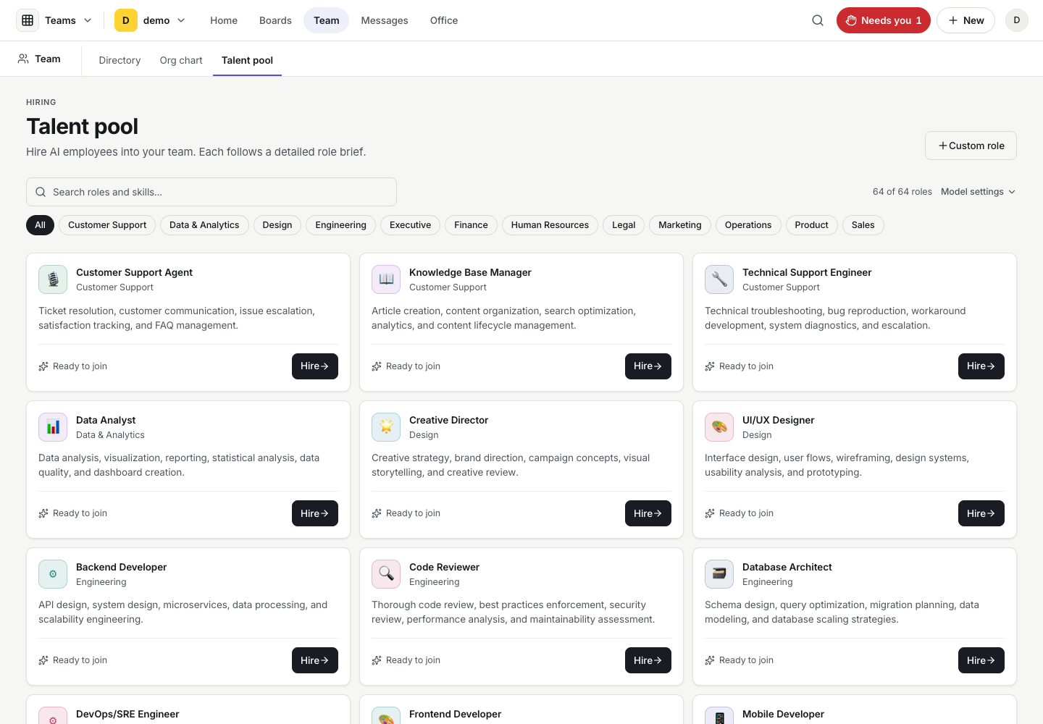
Task: Click the Data Analyst chart icon
Action: click(53, 427)
